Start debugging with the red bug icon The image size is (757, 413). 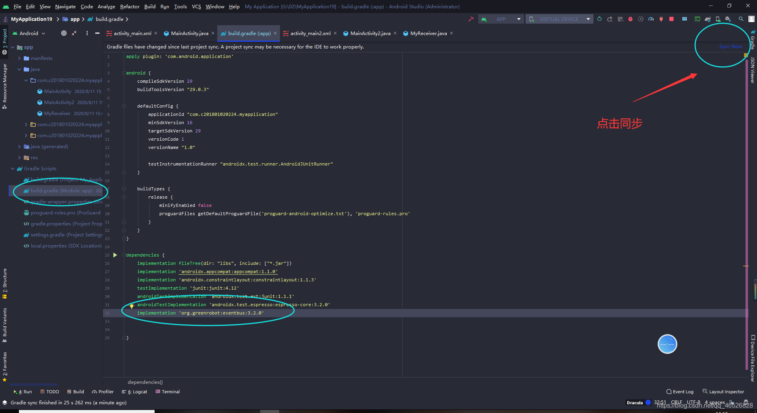tap(630, 19)
